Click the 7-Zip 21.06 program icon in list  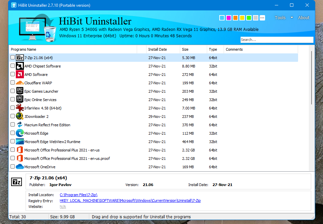pyautogui.click(x=20, y=58)
